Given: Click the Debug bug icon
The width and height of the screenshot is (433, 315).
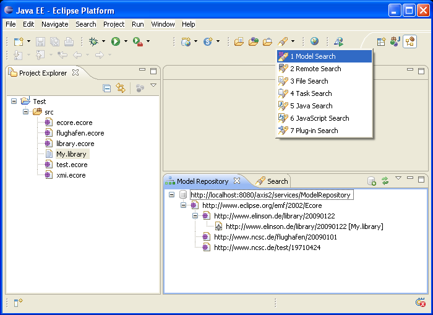Looking at the screenshot, I should click(93, 41).
